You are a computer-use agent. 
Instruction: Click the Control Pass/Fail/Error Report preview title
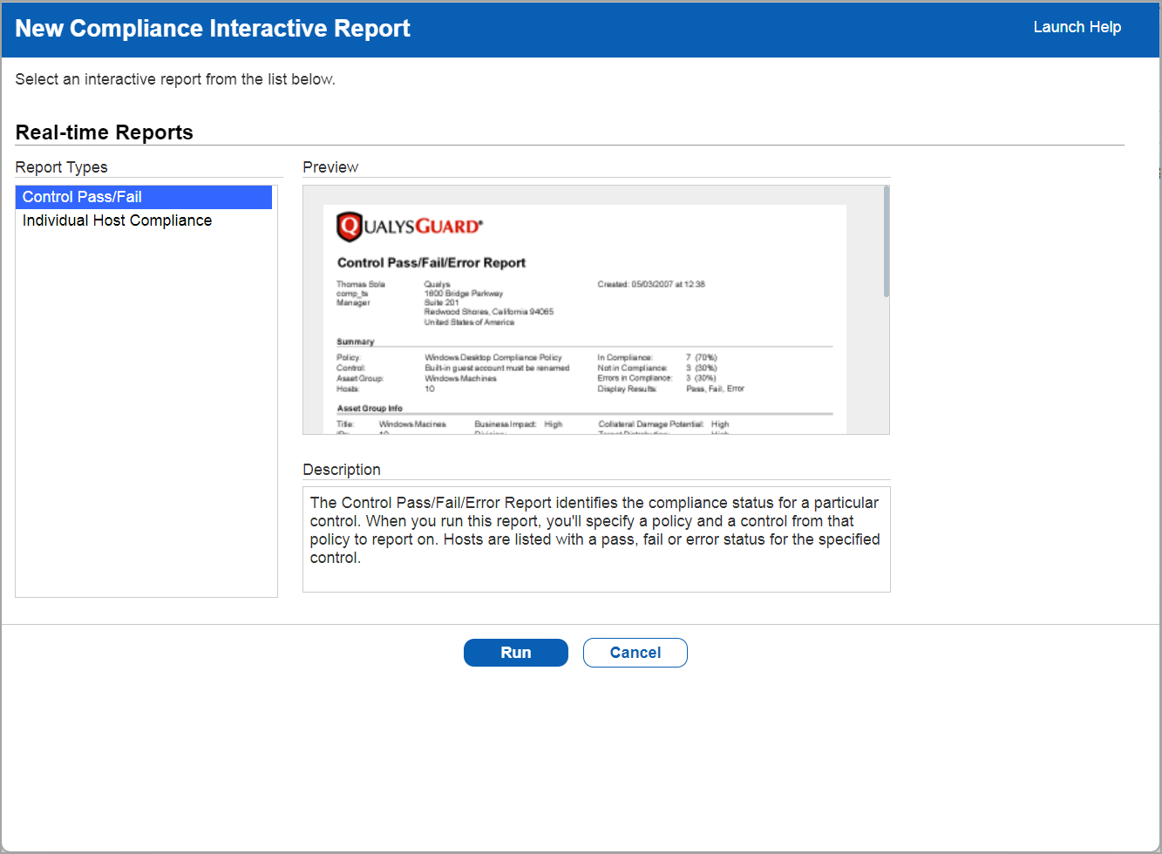[432, 262]
